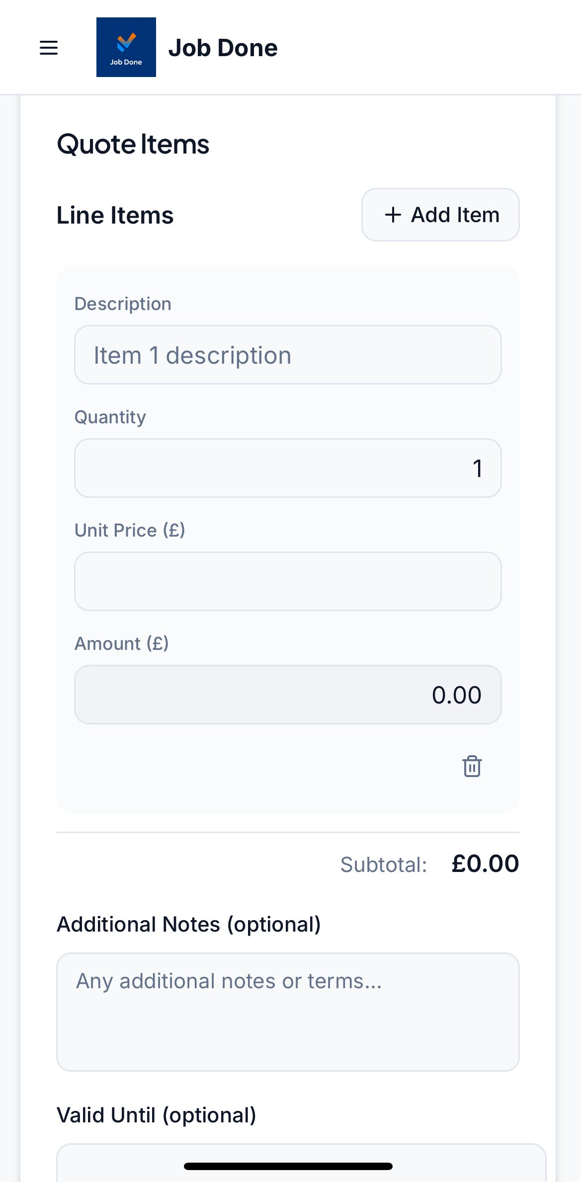Click the Job Done logo icon
The height and width of the screenshot is (1182, 581).
pos(126,48)
